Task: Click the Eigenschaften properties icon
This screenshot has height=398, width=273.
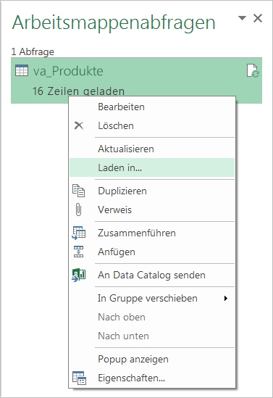Action: point(79,378)
